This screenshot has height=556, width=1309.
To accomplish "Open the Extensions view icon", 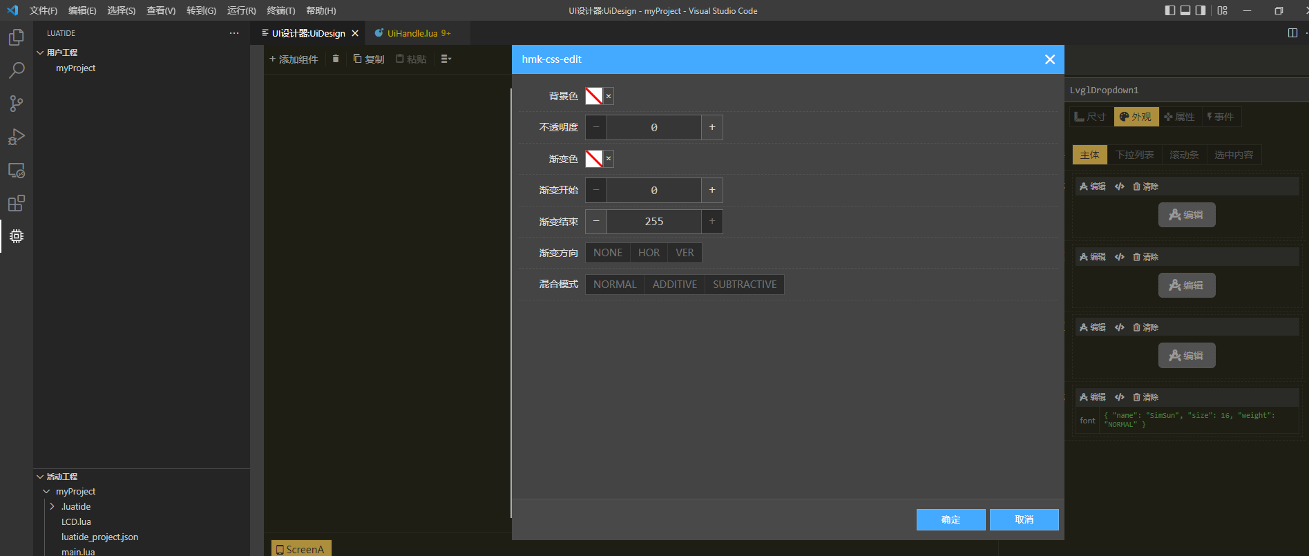I will 17,203.
